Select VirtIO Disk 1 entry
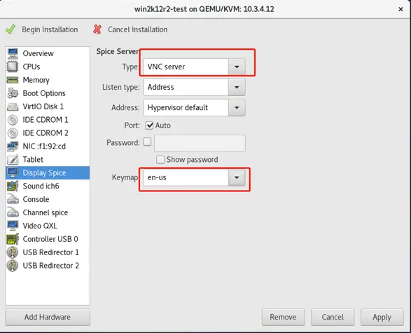The image size is (411, 333). tap(48, 107)
